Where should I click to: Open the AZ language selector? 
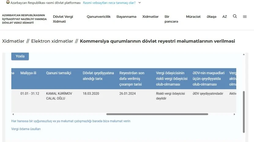pyautogui.click(x=225, y=17)
